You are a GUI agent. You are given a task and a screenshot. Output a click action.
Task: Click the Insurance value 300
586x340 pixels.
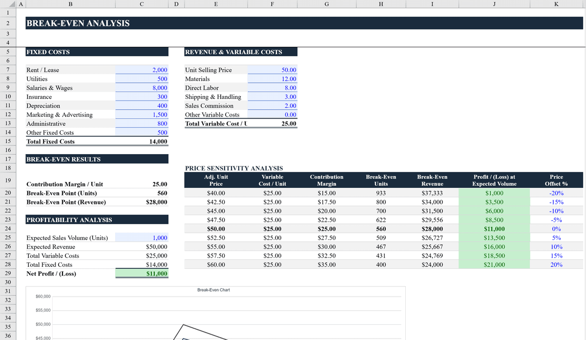point(142,97)
